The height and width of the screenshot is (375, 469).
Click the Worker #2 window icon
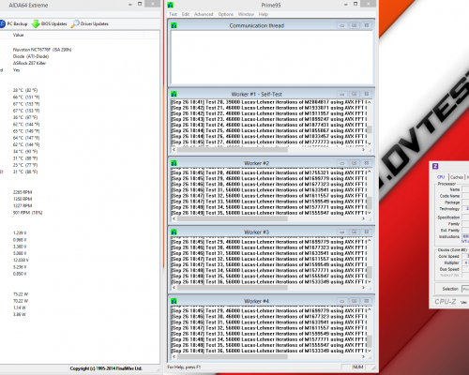[174, 163]
